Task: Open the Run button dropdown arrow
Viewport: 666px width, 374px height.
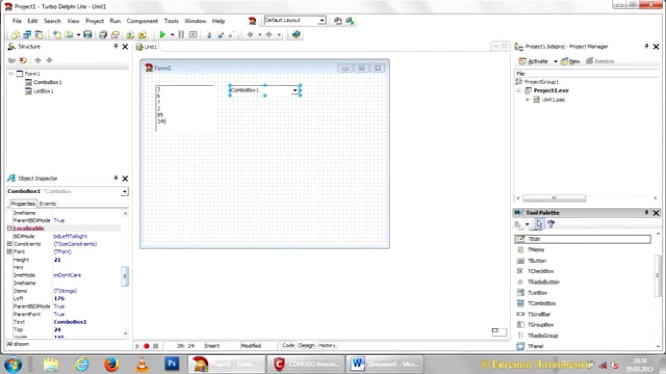Action: pos(172,35)
